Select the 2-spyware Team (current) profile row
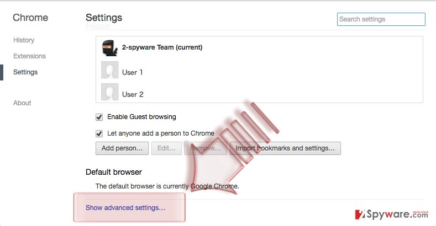The height and width of the screenshot is (226, 436). (259, 48)
